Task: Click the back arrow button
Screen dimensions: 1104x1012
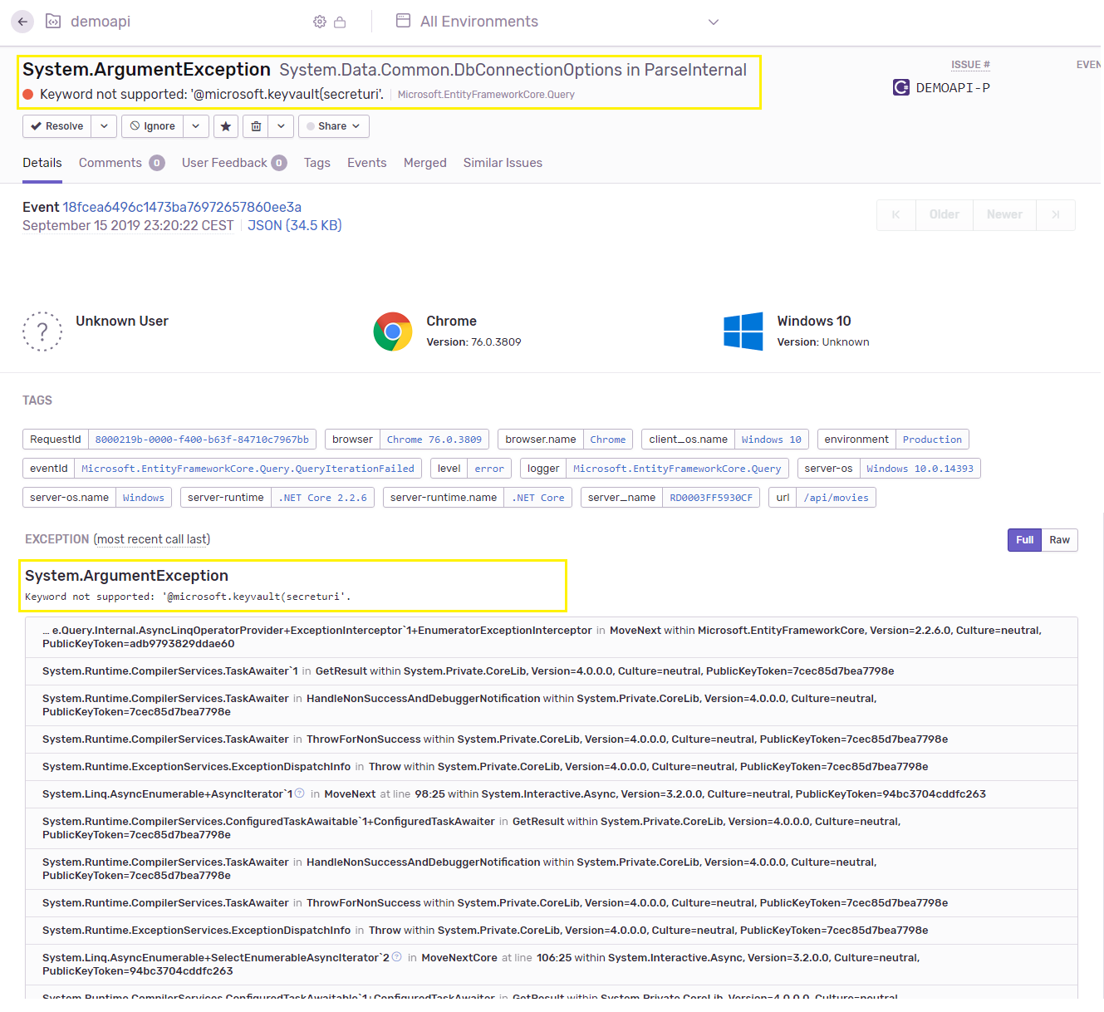Action: (x=22, y=22)
